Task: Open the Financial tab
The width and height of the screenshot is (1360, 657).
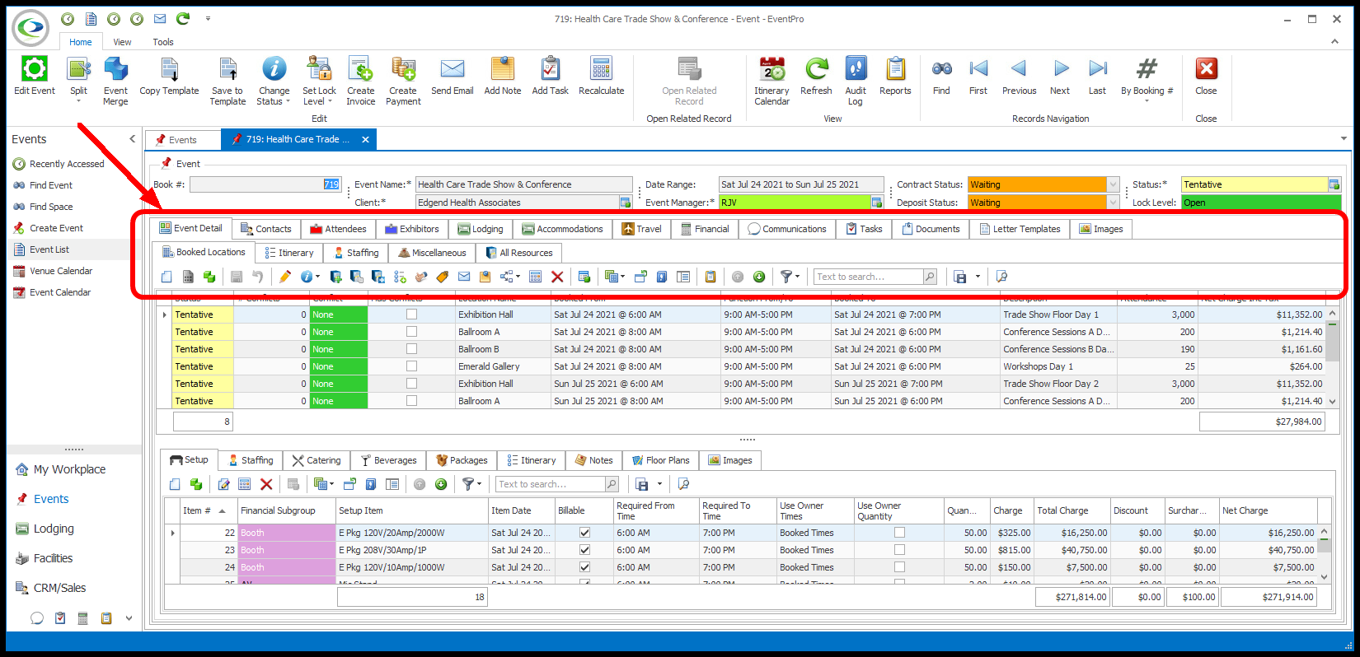Action: [705, 229]
